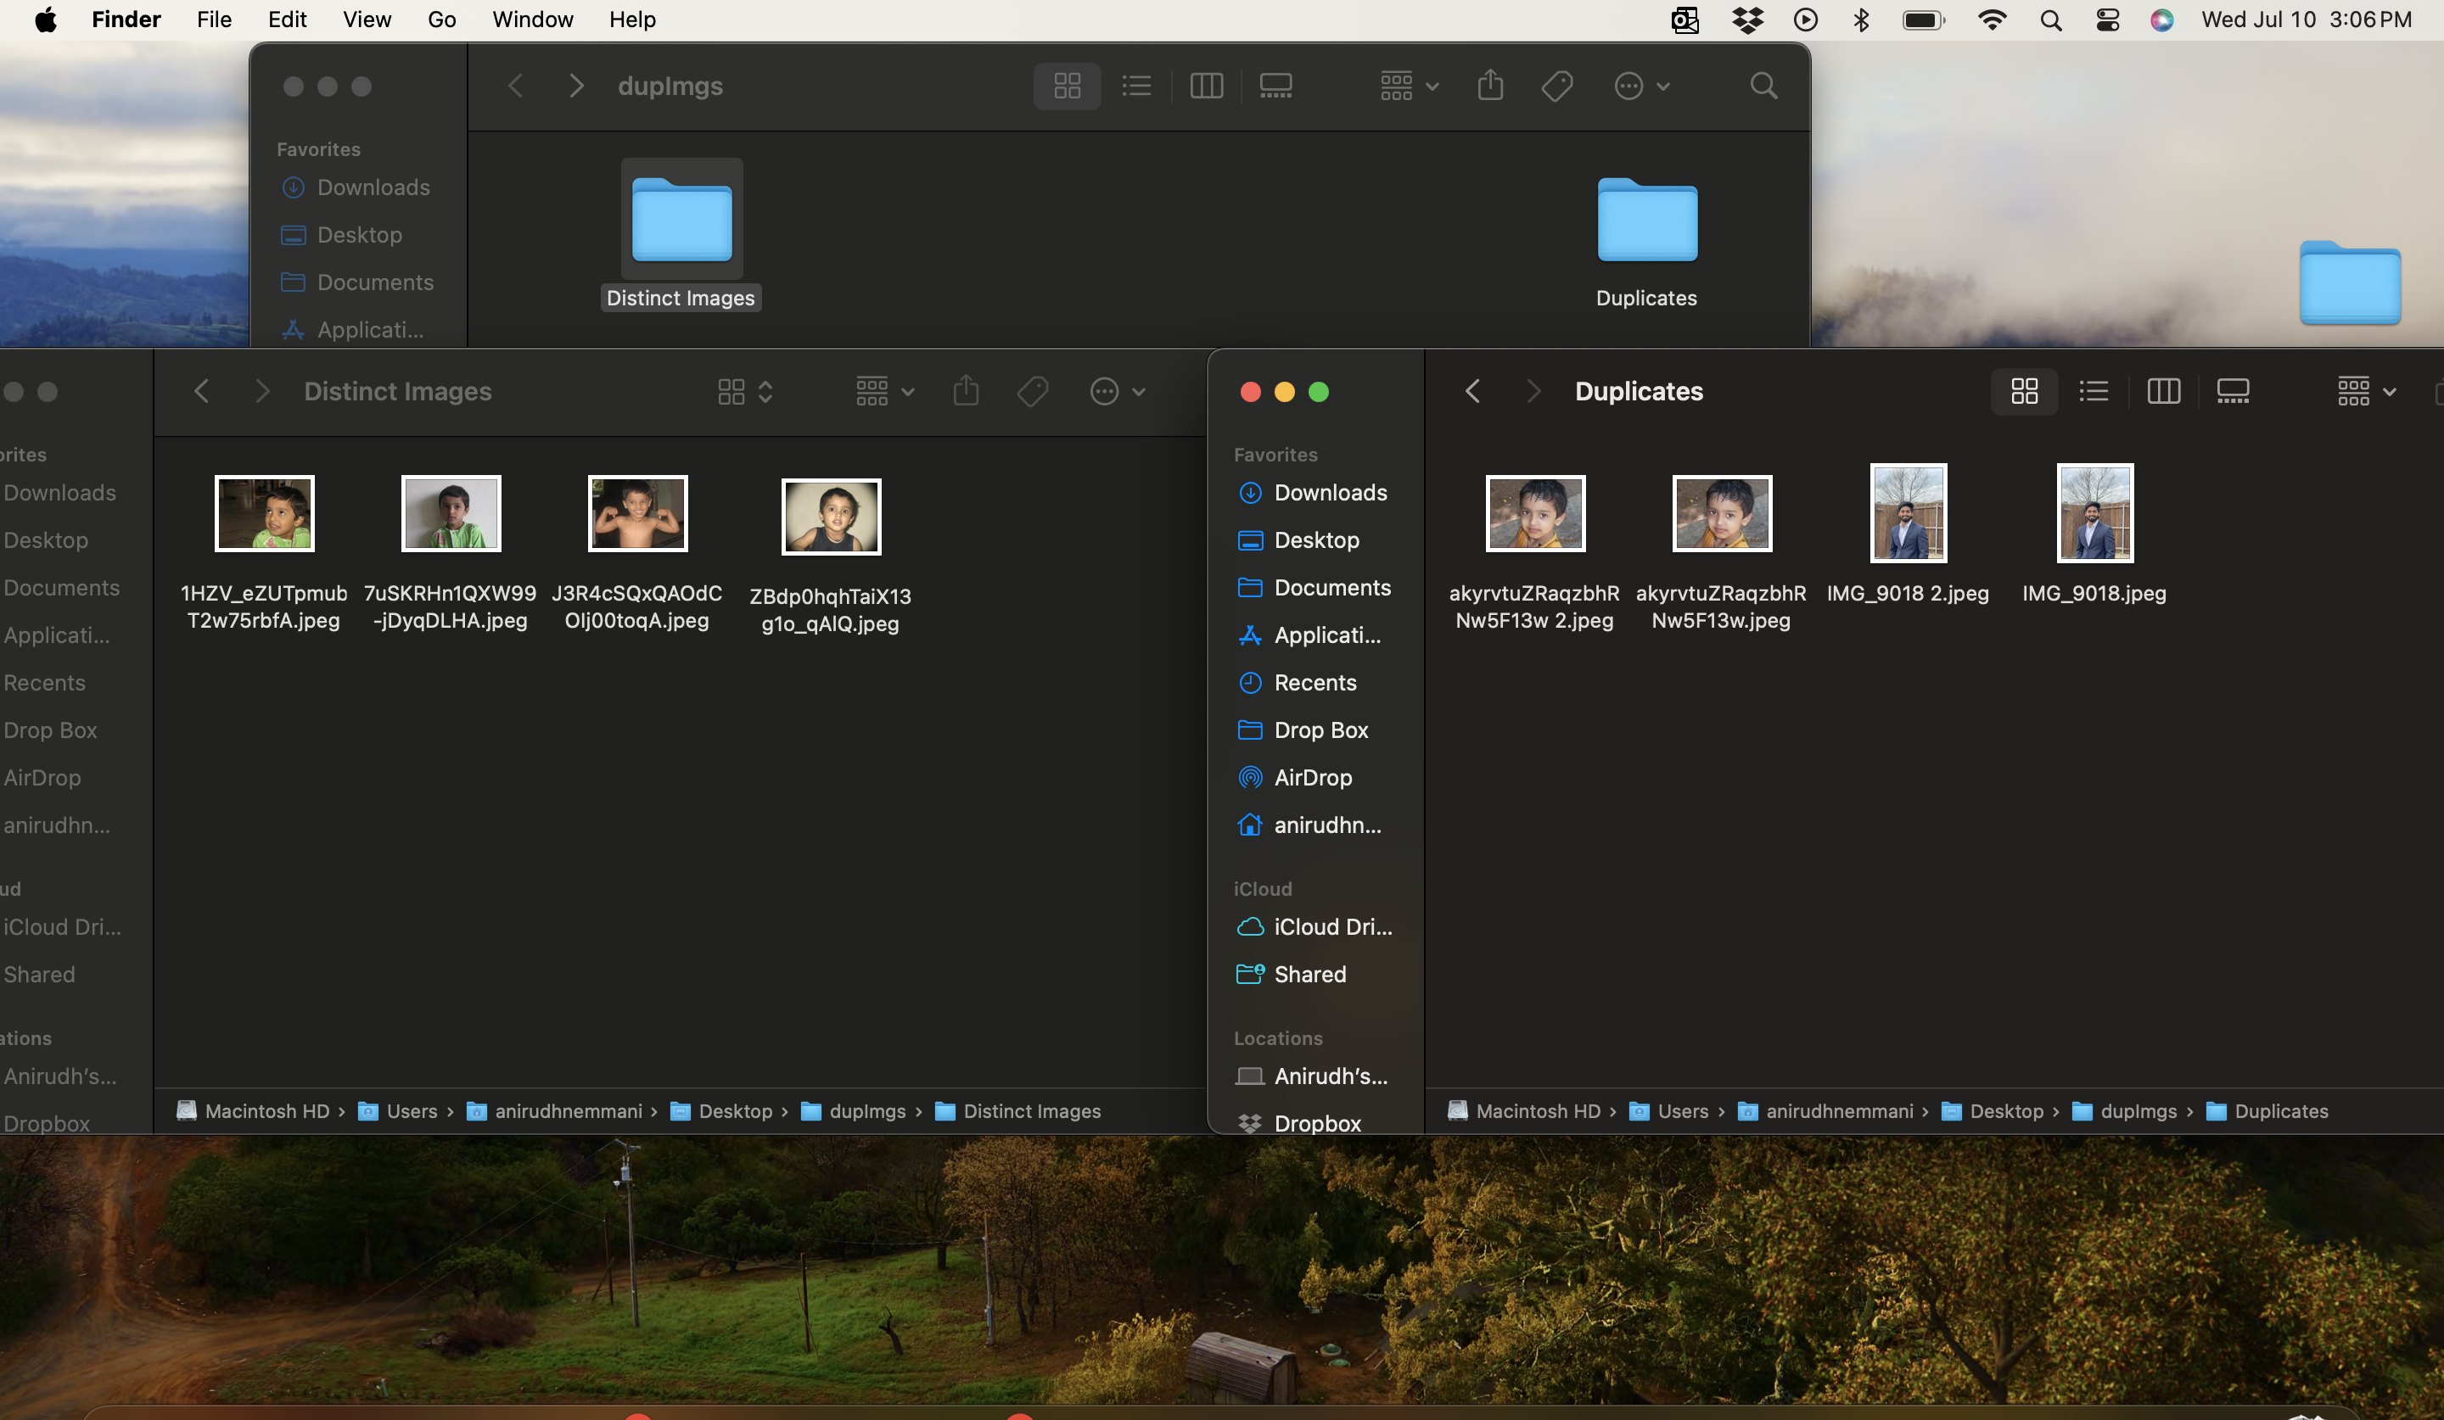Select file IMG_9018.jpeg in Duplicates
The width and height of the screenshot is (2444, 1420).
2094,533
